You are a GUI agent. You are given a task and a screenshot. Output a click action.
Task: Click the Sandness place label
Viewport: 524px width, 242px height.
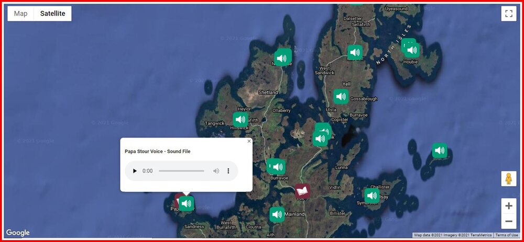point(194,227)
